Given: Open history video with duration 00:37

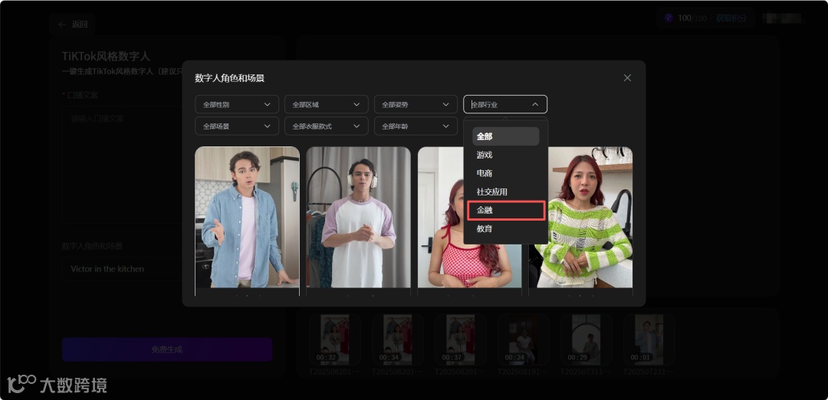Looking at the screenshot, I should point(460,339).
